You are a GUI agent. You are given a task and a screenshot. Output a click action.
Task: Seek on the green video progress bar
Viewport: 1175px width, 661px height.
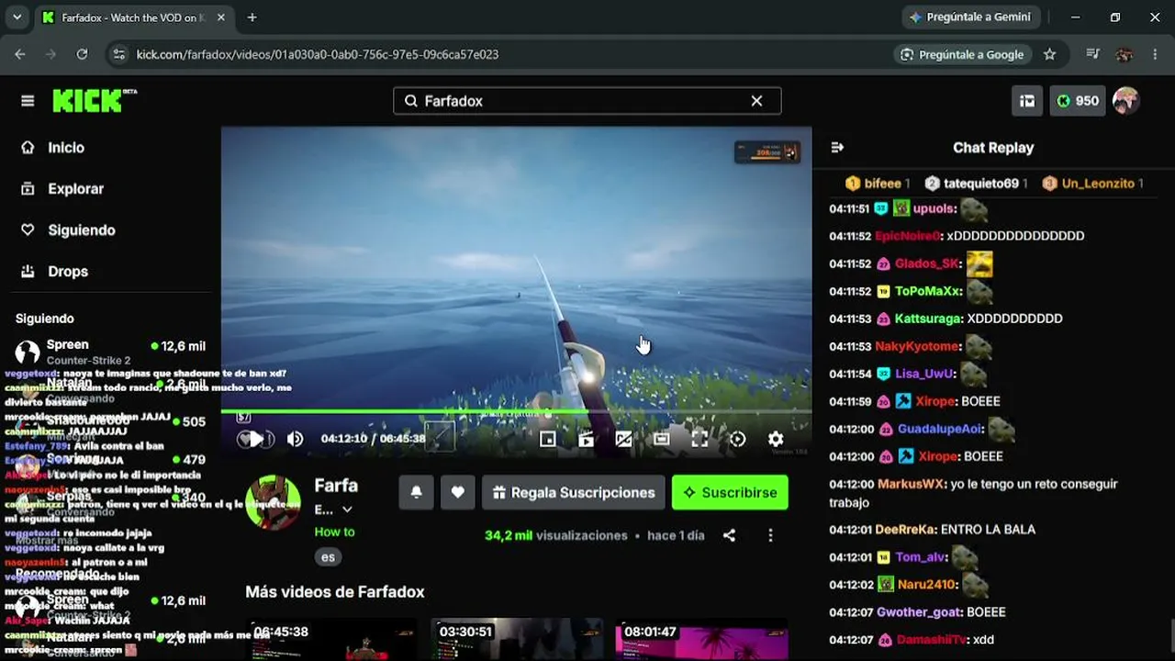[516, 411]
